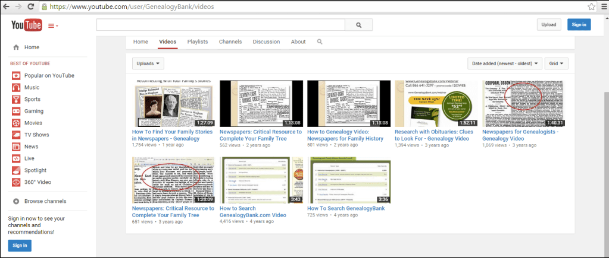This screenshot has height=258, width=609.
Task: Click the News icon in sidebar
Action: 16,146
